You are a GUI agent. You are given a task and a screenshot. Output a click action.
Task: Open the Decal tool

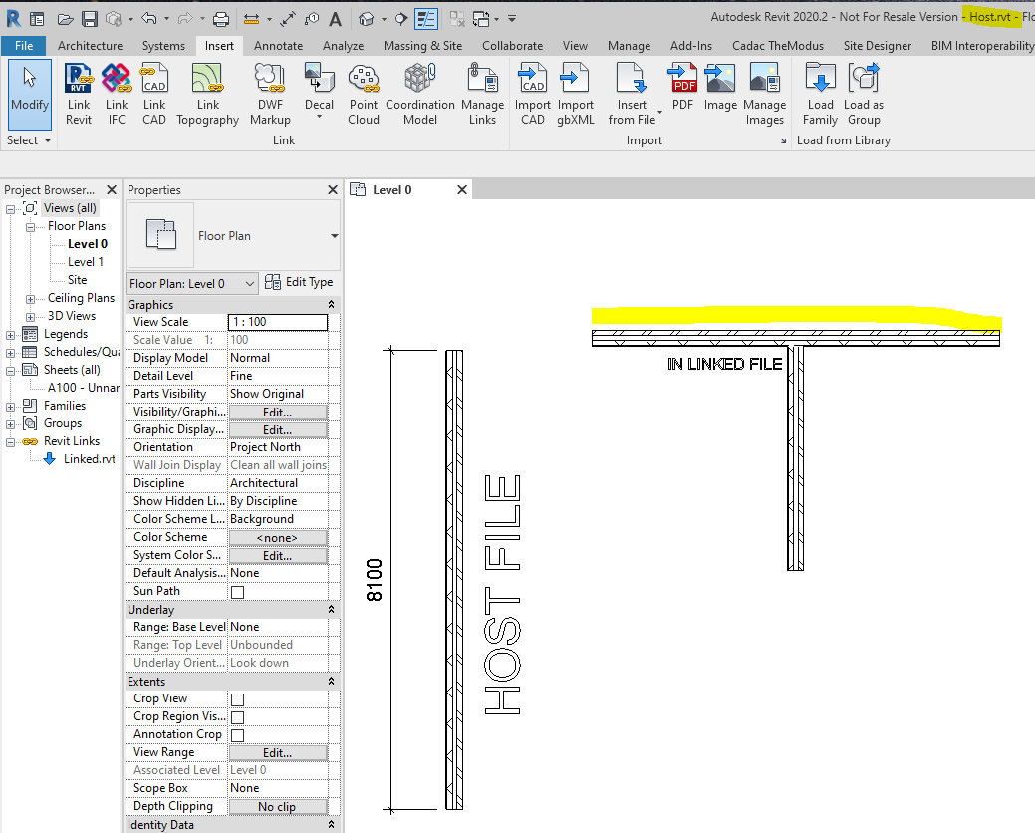[x=319, y=91]
